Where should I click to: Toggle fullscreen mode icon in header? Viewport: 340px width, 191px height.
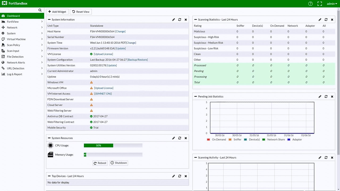[320, 4]
